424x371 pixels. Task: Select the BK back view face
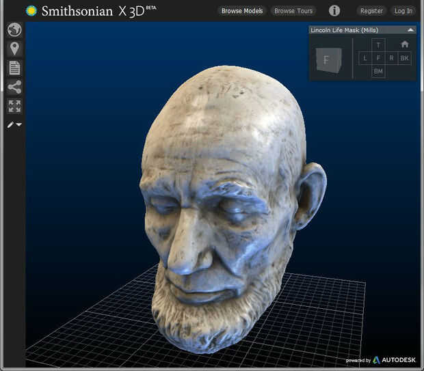coord(405,58)
